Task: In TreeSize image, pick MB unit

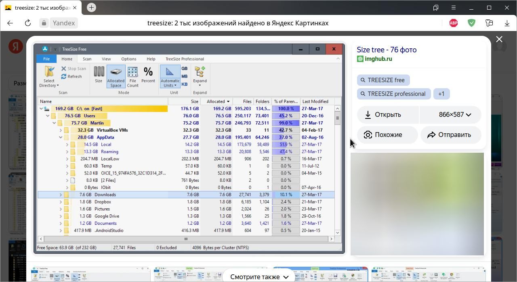Action: point(185,77)
